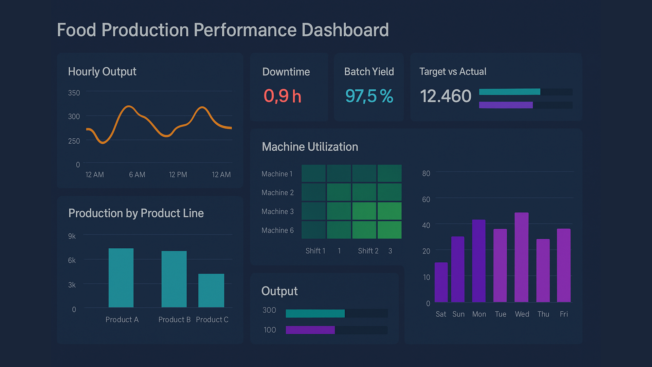Click the Fri bar in weekly chart
Screen dimensions: 652x367
pos(564,265)
